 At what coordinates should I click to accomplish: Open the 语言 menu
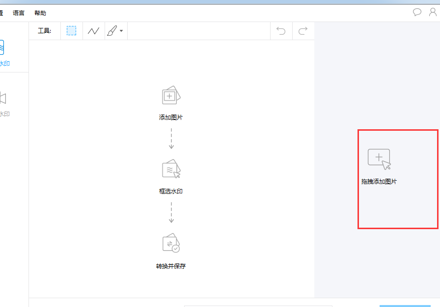point(19,13)
